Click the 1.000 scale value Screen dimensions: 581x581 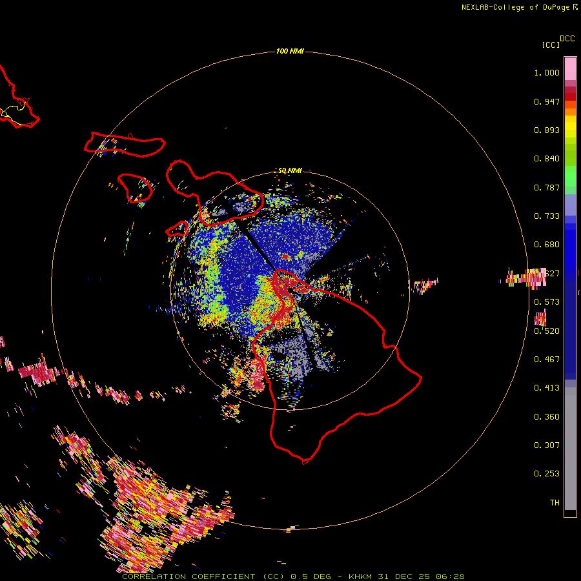(x=547, y=72)
